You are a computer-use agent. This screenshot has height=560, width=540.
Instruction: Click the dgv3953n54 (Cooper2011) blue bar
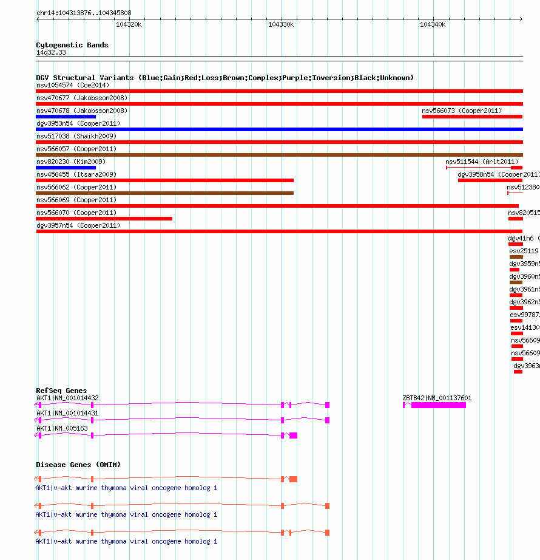[279, 129]
